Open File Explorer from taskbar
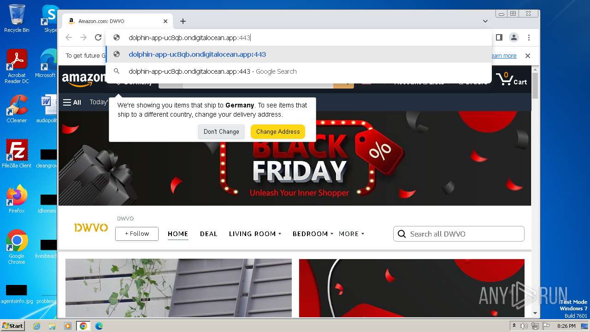Viewport: 590px width, 332px height. point(52,326)
